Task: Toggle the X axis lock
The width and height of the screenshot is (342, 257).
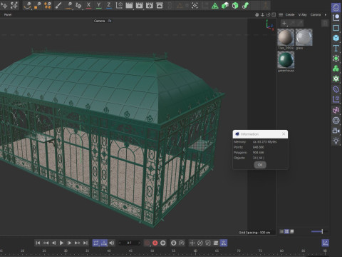Action: (x=88, y=5)
